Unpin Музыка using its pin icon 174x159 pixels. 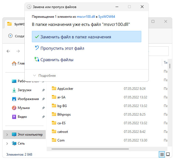(x=43, y=108)
